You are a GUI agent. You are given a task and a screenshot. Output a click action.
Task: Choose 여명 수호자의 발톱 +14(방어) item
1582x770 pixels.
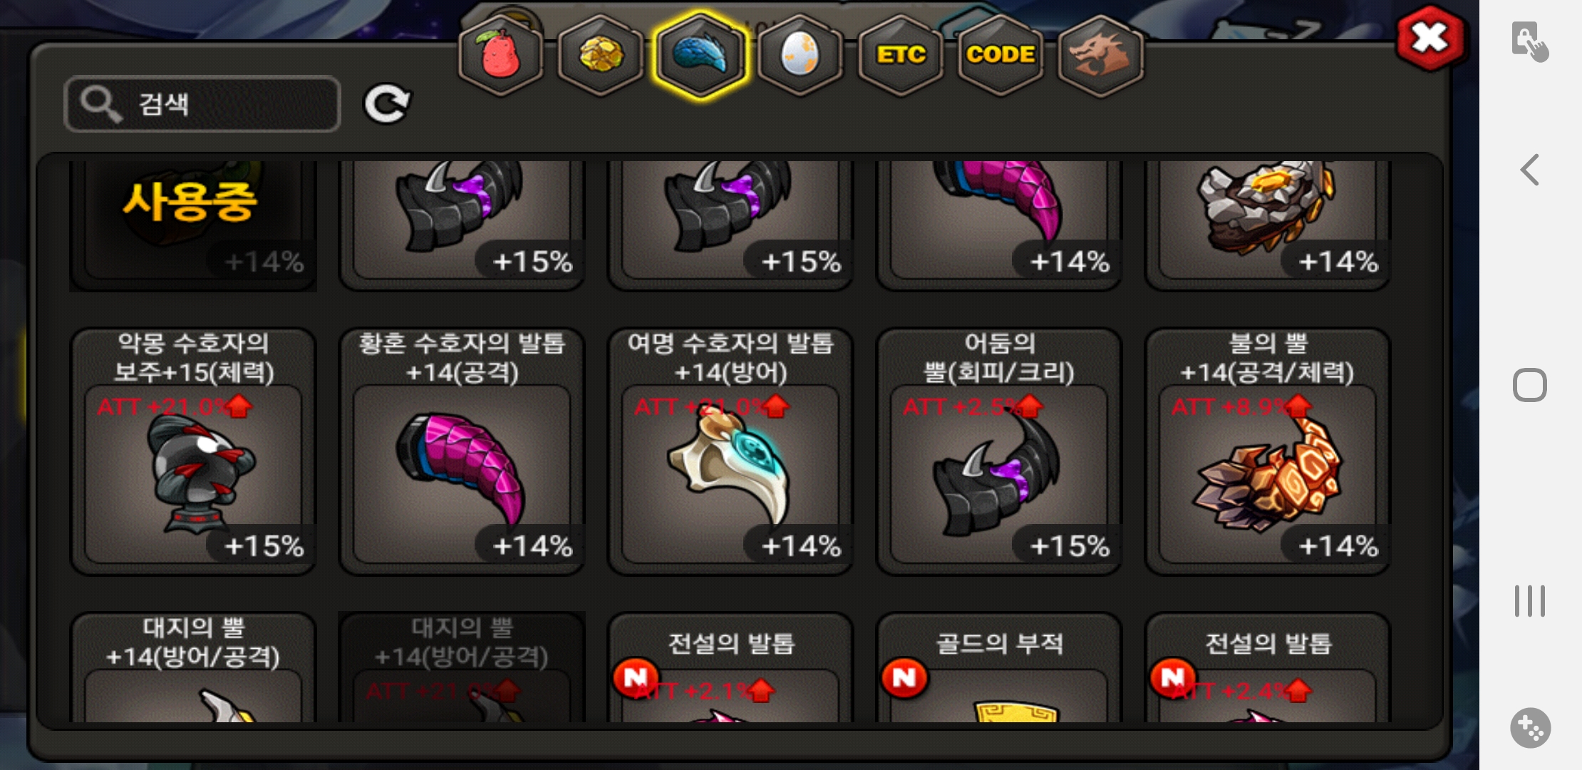tap(730, 451)
